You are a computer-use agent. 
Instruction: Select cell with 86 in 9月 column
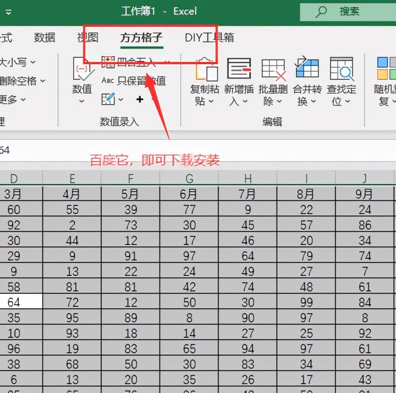pyautogui.click(x=365, y=225)
